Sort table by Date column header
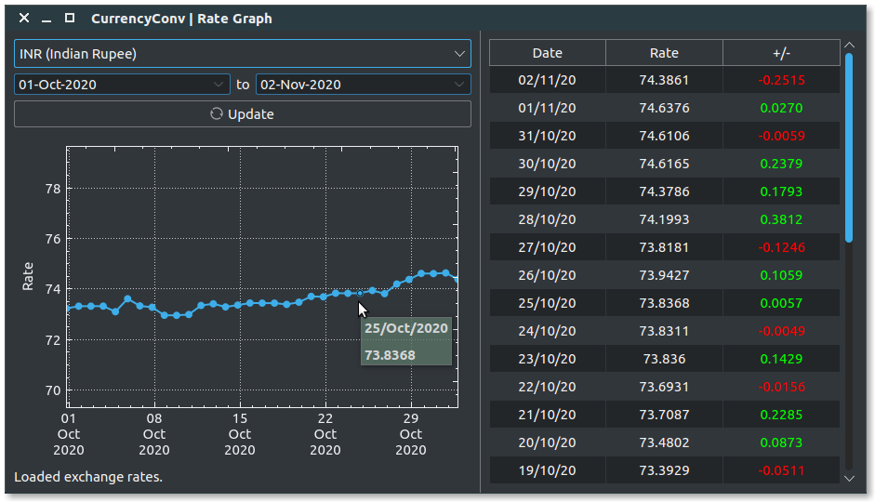This screenshot has width=875, height=502. [547, 53]
